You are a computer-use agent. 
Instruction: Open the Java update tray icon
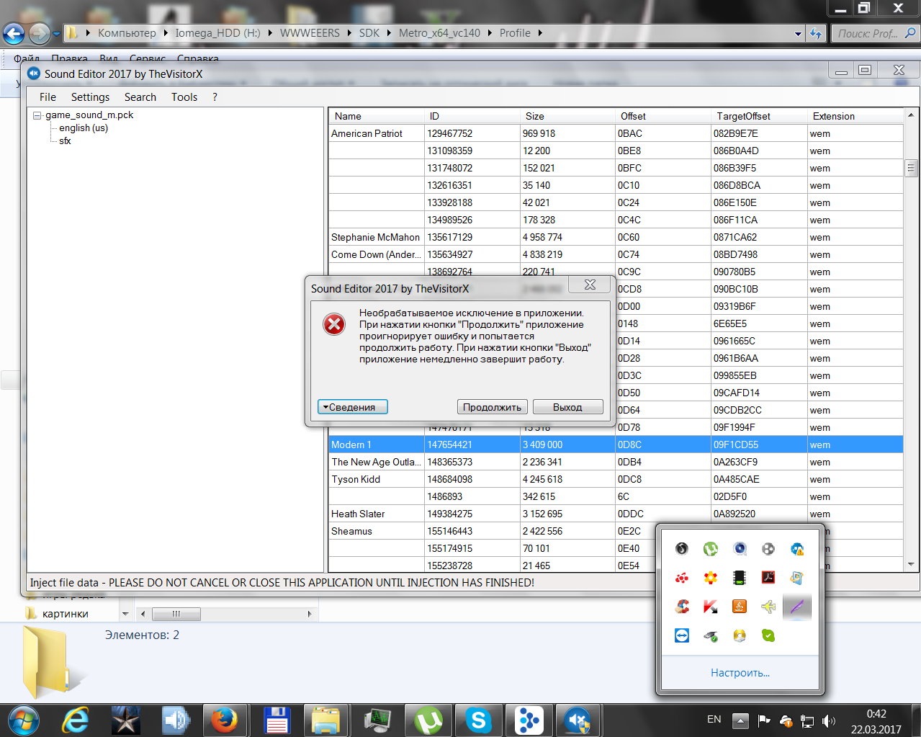point(740,607)
